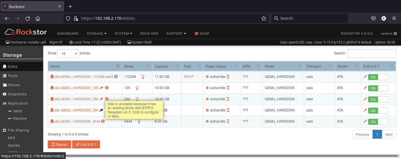
Task: Click the wipe eraser icon for ata-QEMU_HARDDISK_350
Action: click(101, 110)
